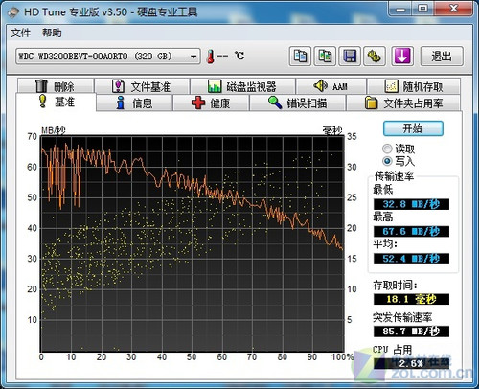This screenshot has height=389, width=479.
Task: Click the floppy disk save icon
Action: (350, 57)
